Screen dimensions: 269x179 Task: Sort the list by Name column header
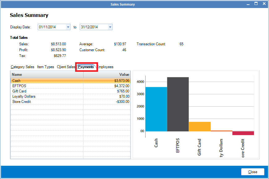click(47, 75)
